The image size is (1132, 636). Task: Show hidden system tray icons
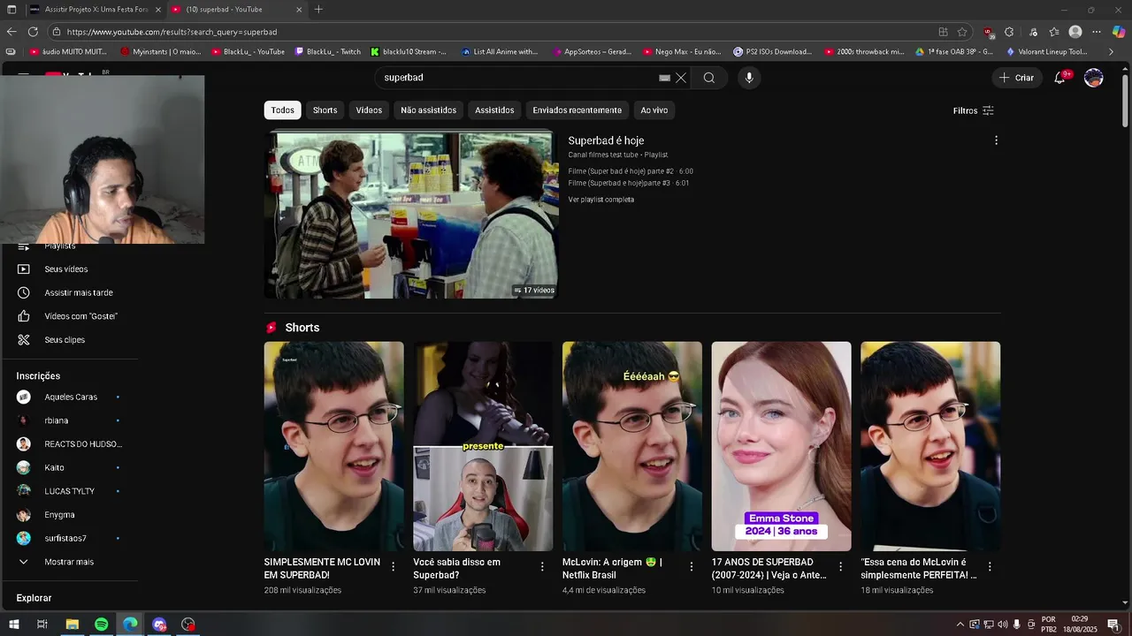[960, 625]
